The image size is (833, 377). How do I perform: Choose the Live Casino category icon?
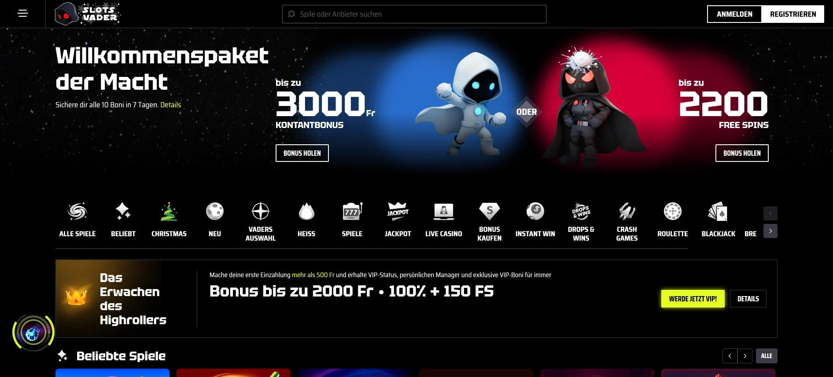444,212
